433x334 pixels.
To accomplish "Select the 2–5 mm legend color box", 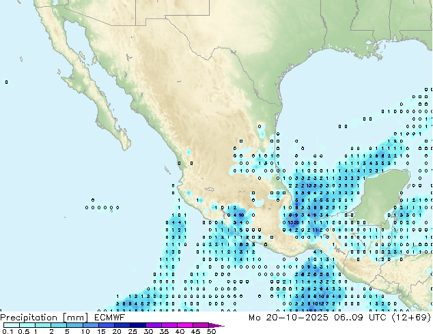I will 59,325.
